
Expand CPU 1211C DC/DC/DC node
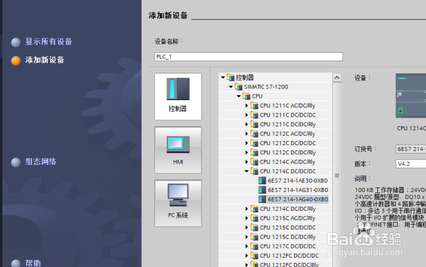246,115
